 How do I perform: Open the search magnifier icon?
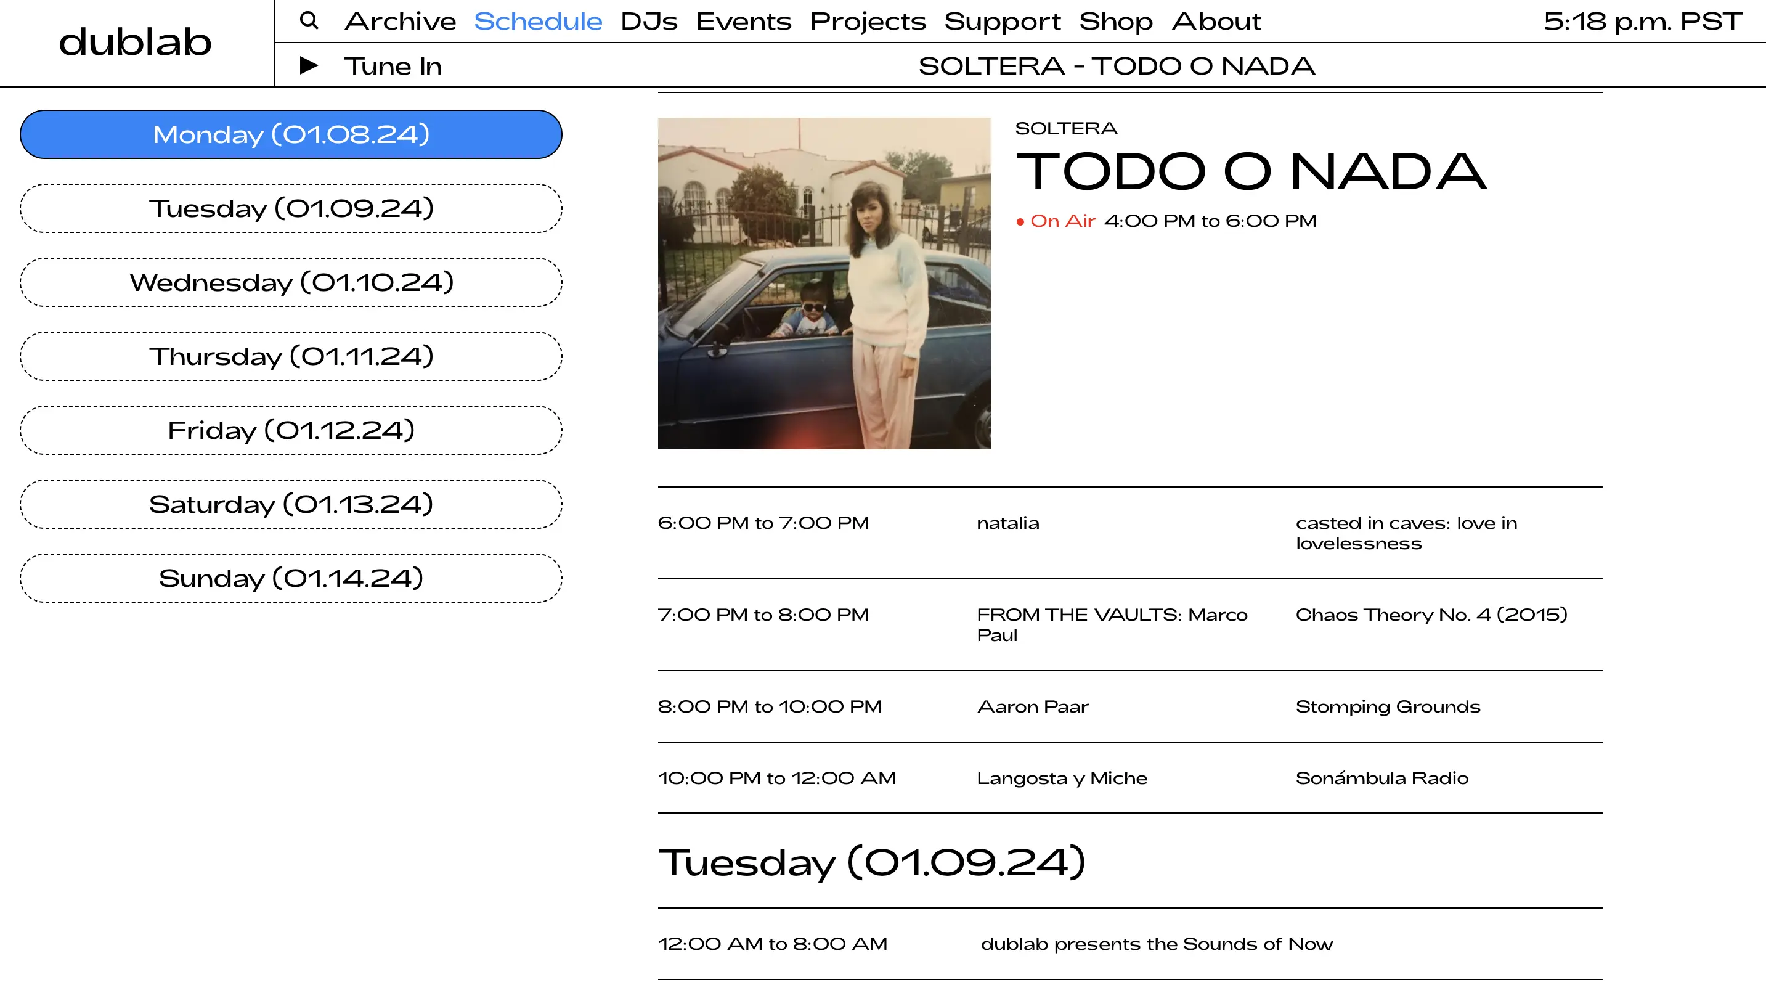tap(309, 20)
